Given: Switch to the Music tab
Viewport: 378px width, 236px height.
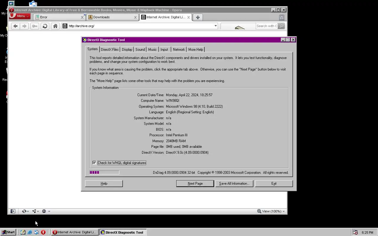Looking at the screenshot, I should click(x=152, y=50).
